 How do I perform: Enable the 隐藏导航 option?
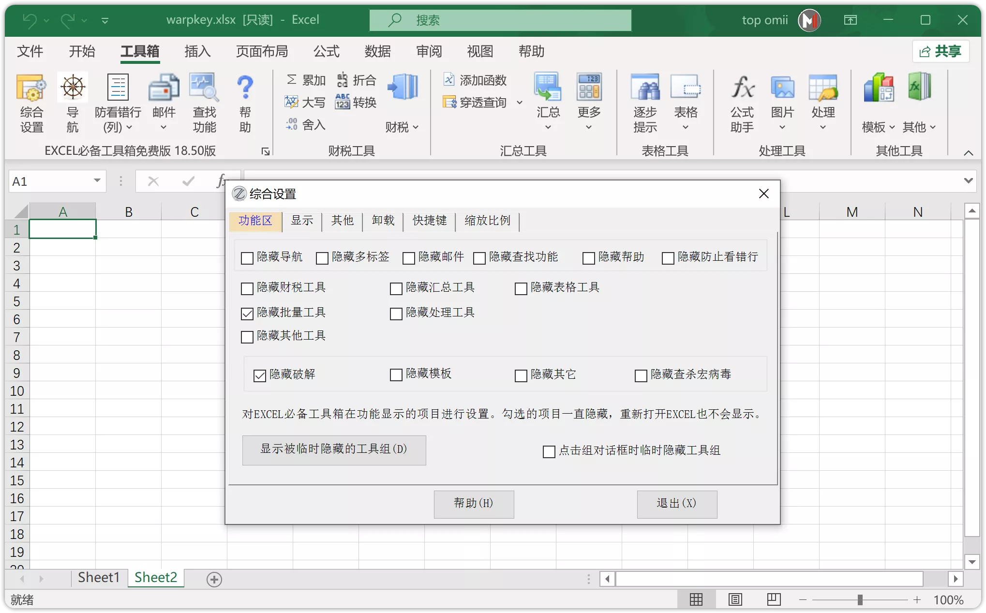tap(247, 258)
